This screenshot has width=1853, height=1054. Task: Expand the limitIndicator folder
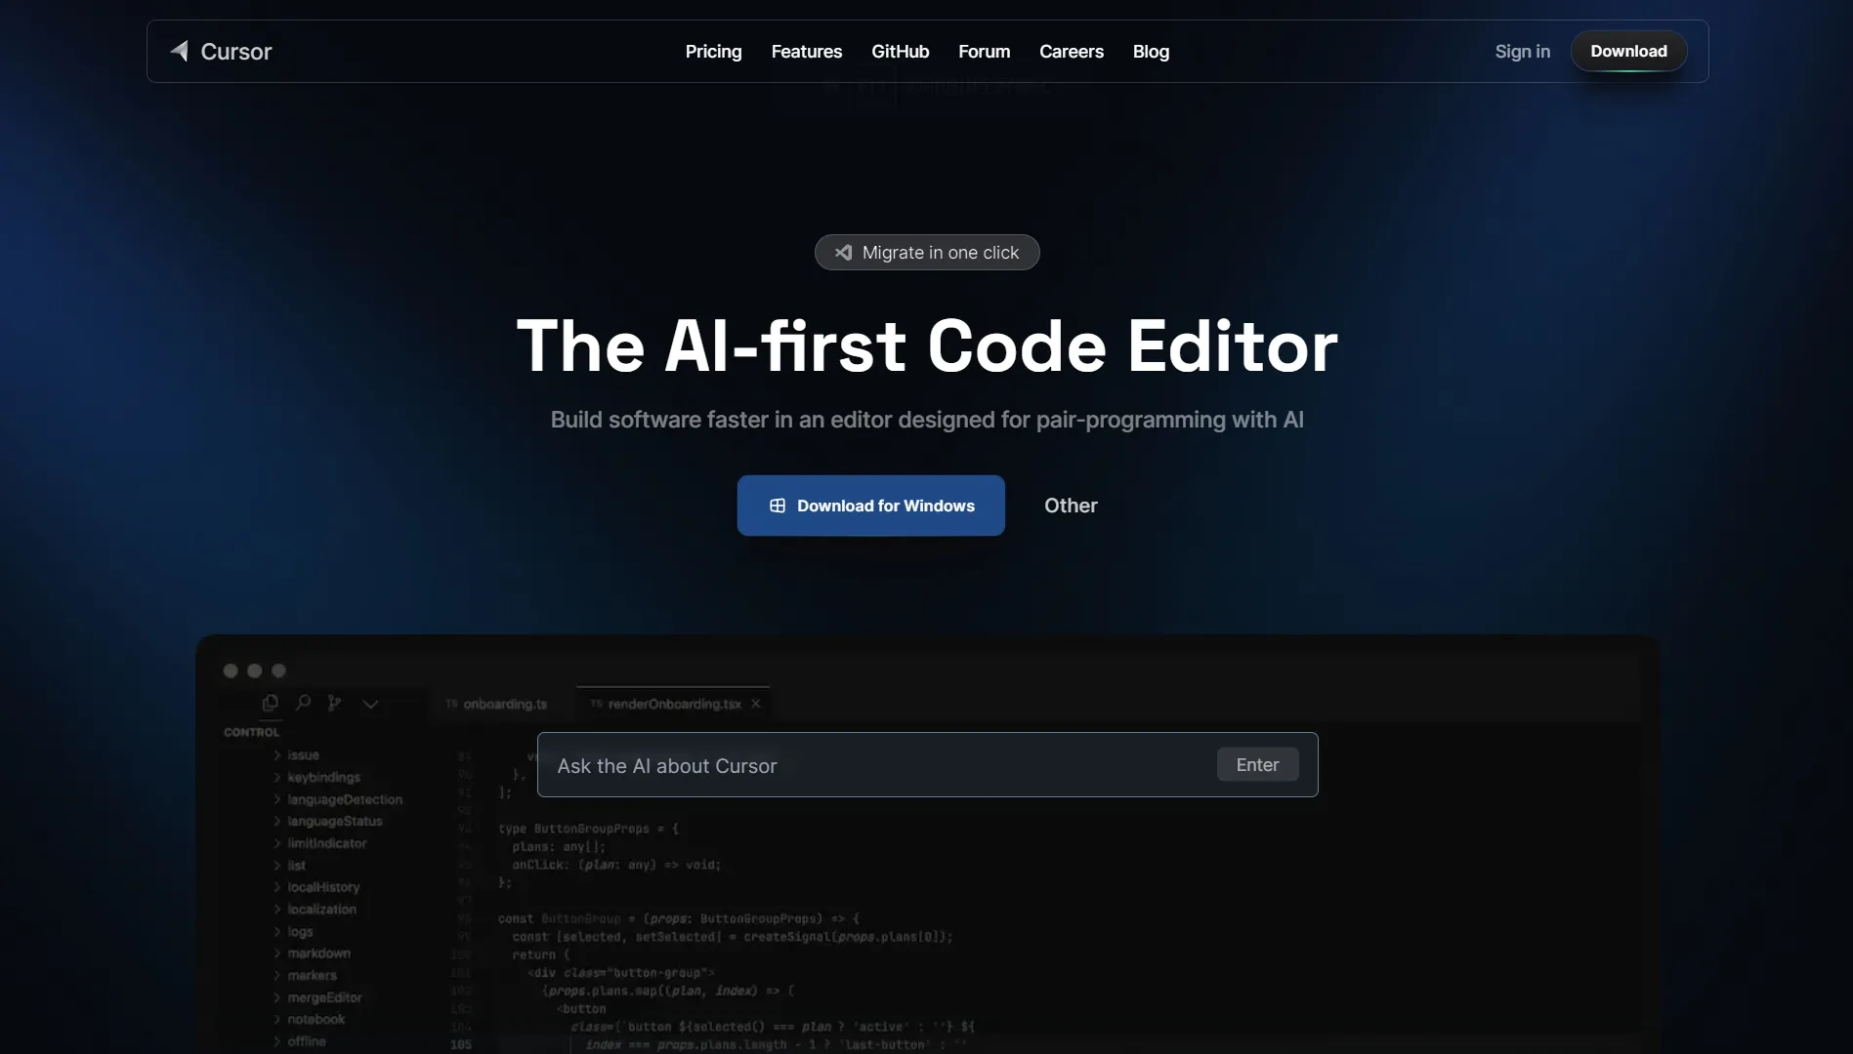[319, 843]
